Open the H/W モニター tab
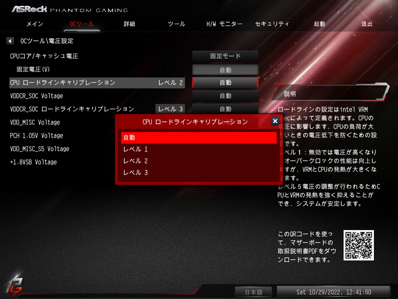 [x=224, y=24]
